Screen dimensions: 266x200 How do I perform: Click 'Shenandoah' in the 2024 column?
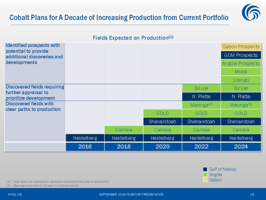pos(241,122)
